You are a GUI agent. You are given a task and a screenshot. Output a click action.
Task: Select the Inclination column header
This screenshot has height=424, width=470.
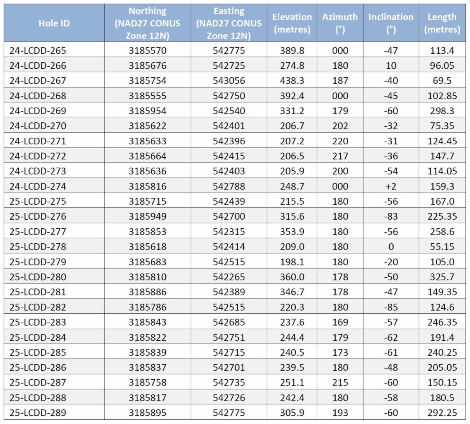(x=390, y=23)
